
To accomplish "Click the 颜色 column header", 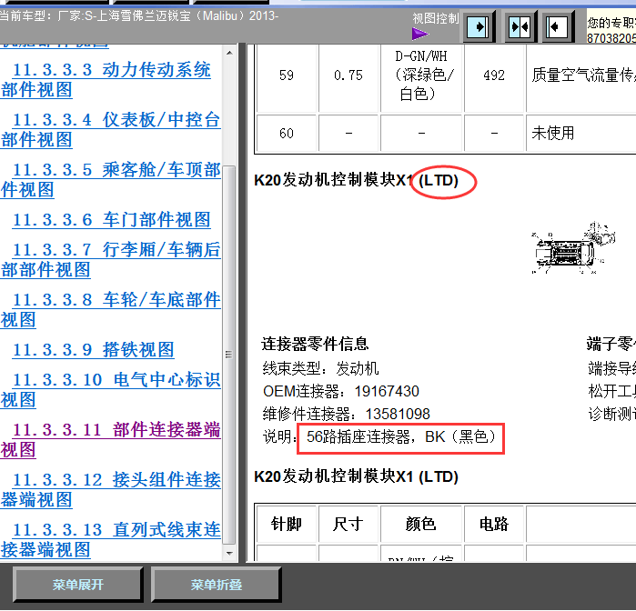I will tap(421, 524).
